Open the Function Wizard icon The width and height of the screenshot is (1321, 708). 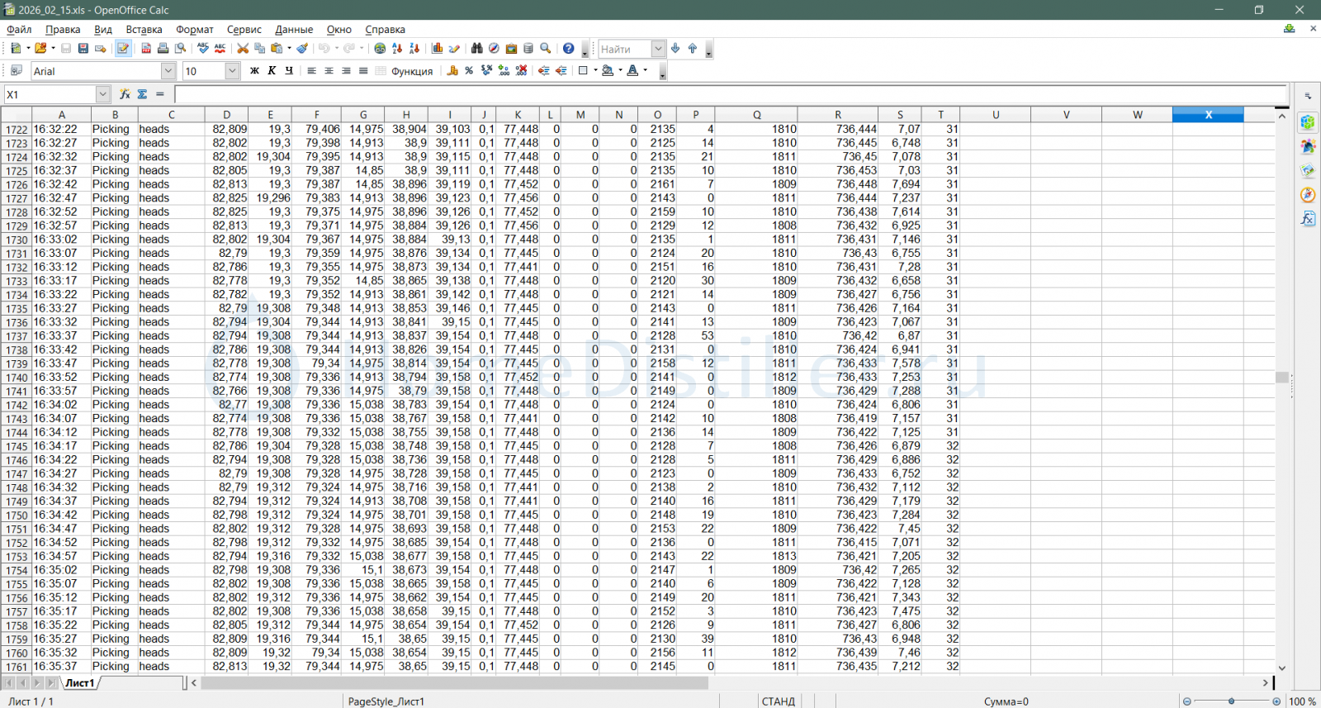(x=125, y=94)
